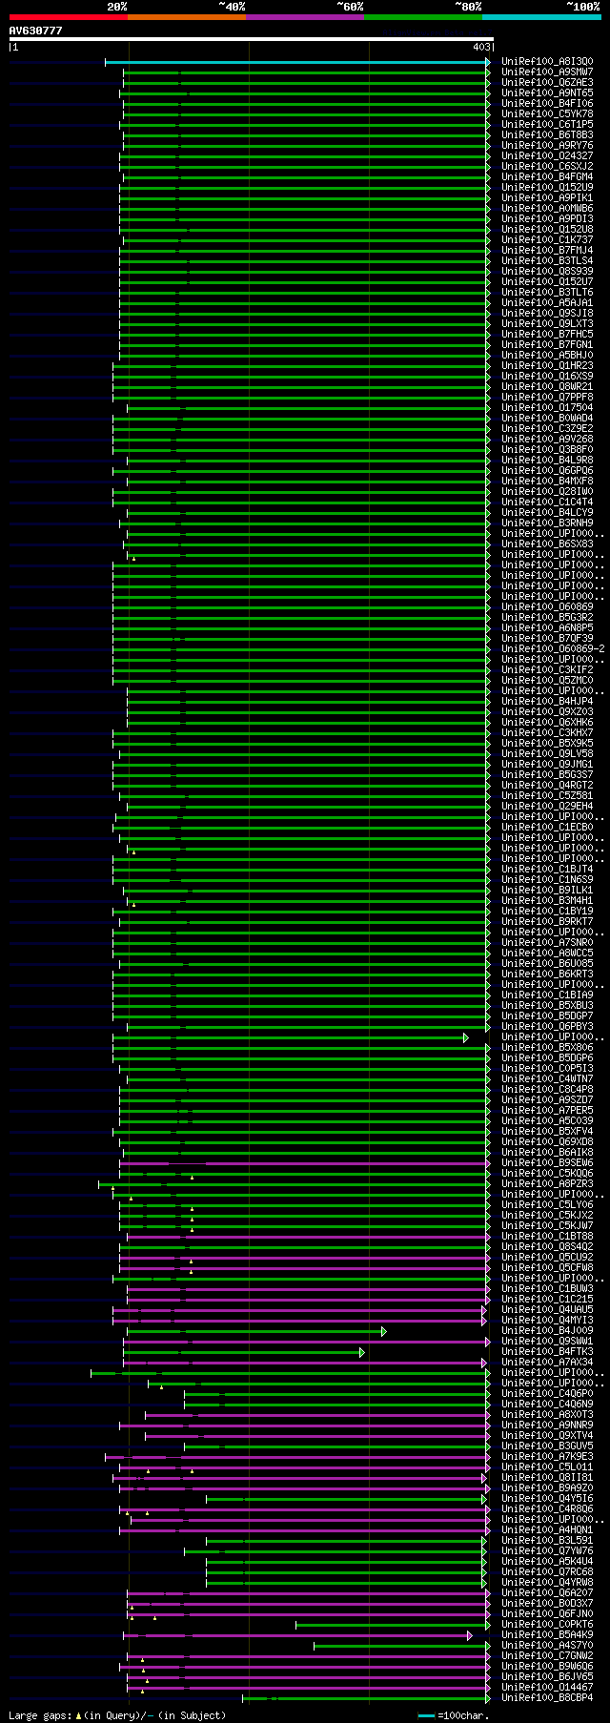Open hit UniRef100_A8I3Q0

pos(547,62)
